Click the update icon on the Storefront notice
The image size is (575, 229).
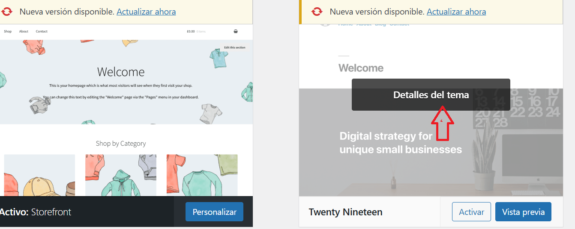pos(6,12)
